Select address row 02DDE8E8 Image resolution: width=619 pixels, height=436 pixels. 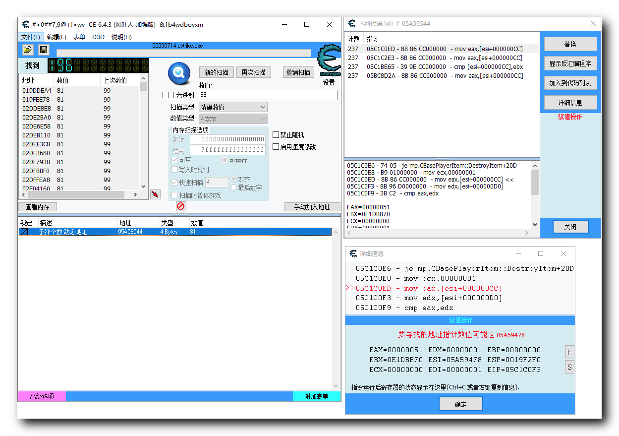79,108
